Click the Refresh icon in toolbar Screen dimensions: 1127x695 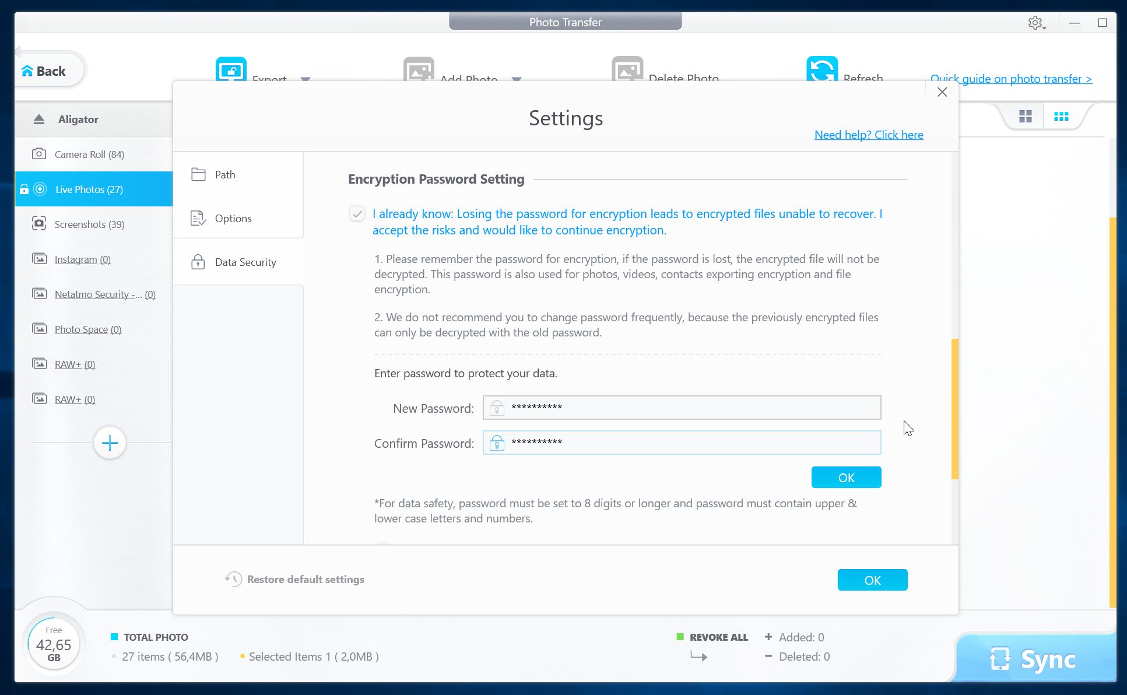tap(821, 69)
